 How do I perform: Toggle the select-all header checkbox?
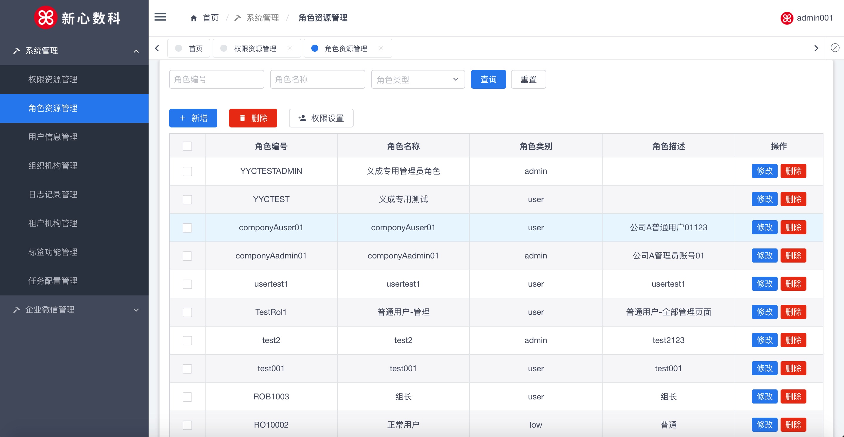[187, 146]
